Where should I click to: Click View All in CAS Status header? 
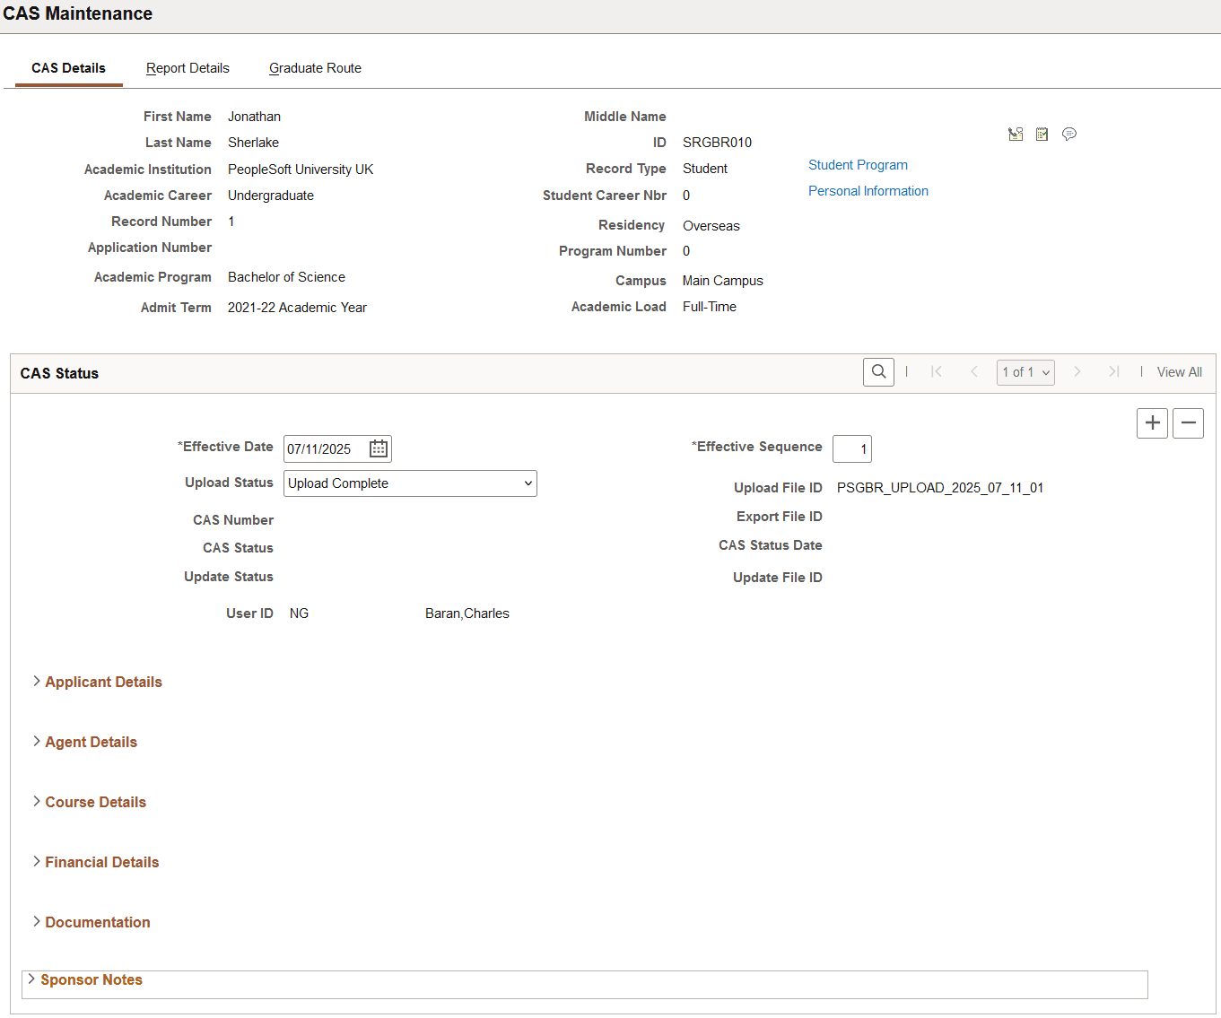[1180, 372]
